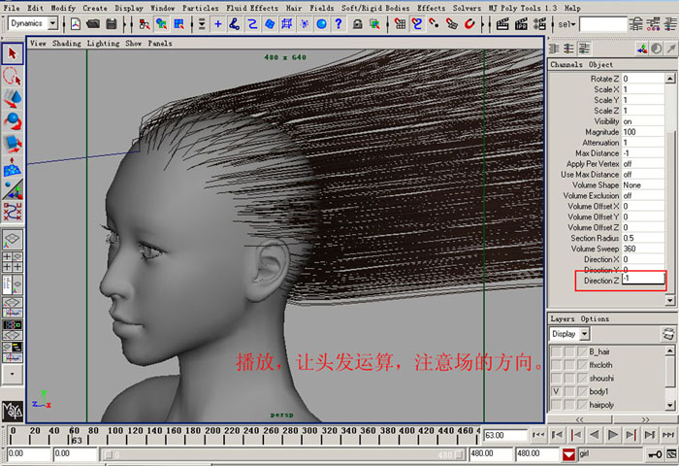The image size is (679, 466).
Task: Toggle visibility box of ffxcloth layer
Action: [556, 365]
